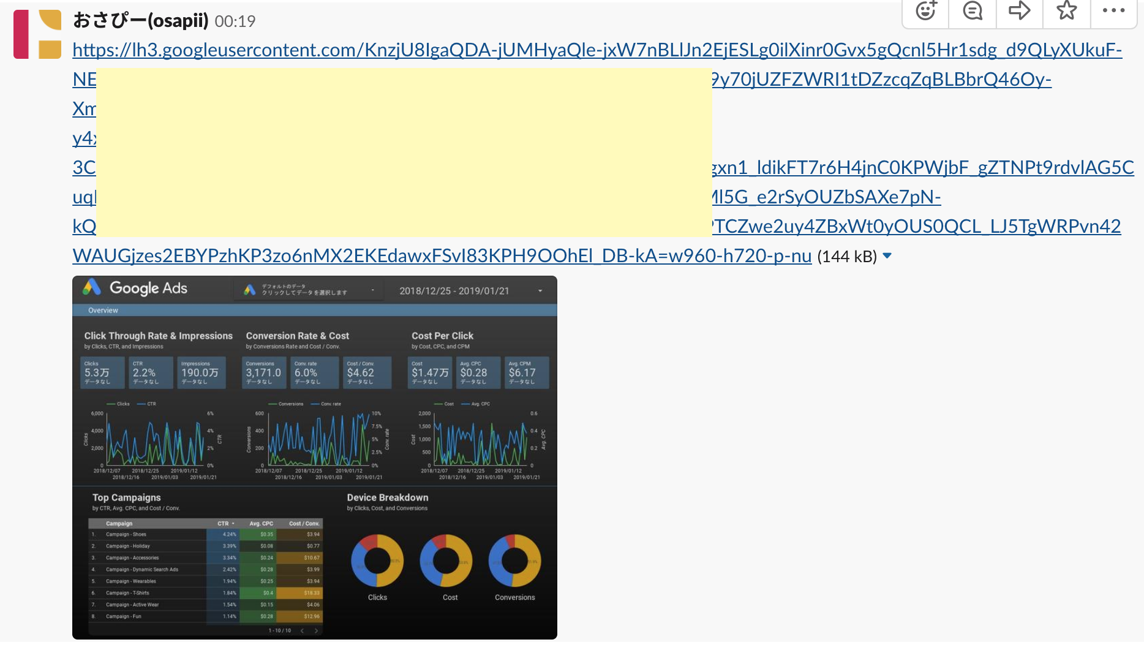Select the Campaign - T-Shirts row
This screenshot has width=1144, height=653.
206,592
